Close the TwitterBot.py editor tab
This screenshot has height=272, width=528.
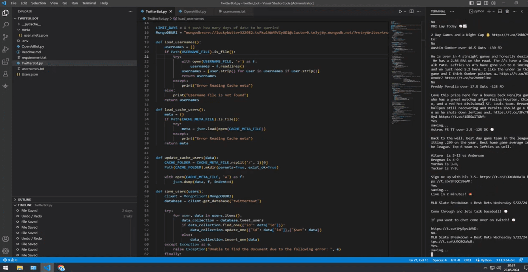pyautogui.click(x=170, y=12)
